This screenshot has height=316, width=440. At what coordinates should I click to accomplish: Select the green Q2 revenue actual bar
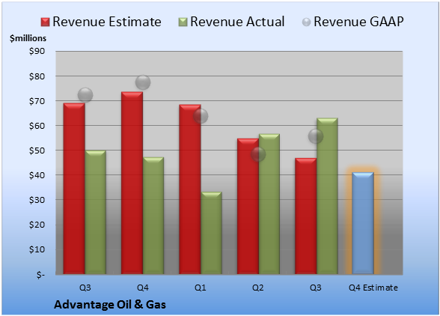coord(269,204)
